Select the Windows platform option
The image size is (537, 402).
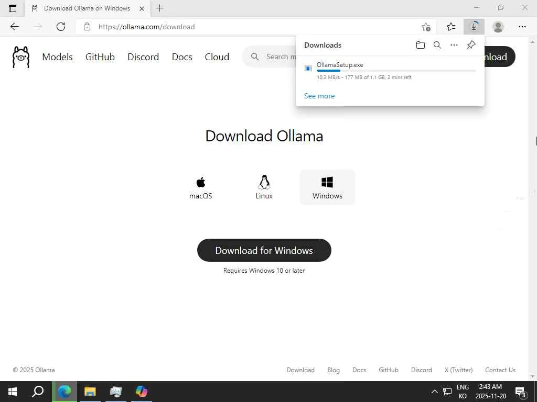(x=327, y=187)
